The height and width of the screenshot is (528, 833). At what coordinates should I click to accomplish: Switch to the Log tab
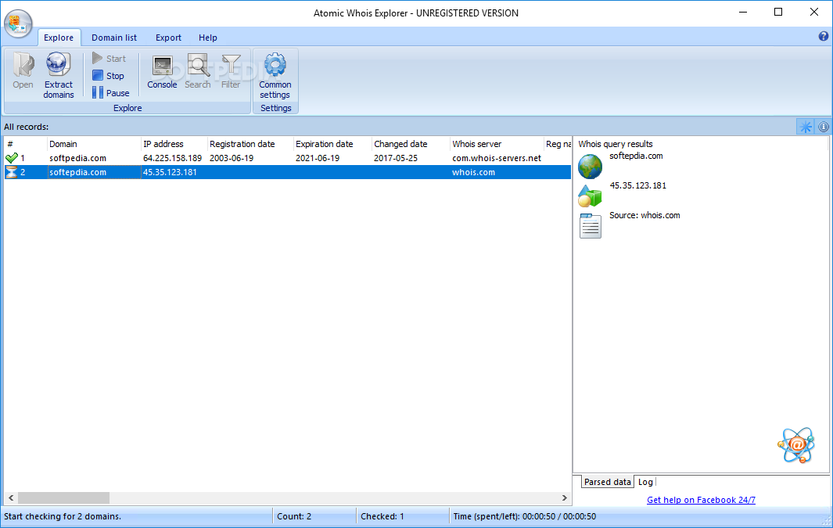coord(645,482)
